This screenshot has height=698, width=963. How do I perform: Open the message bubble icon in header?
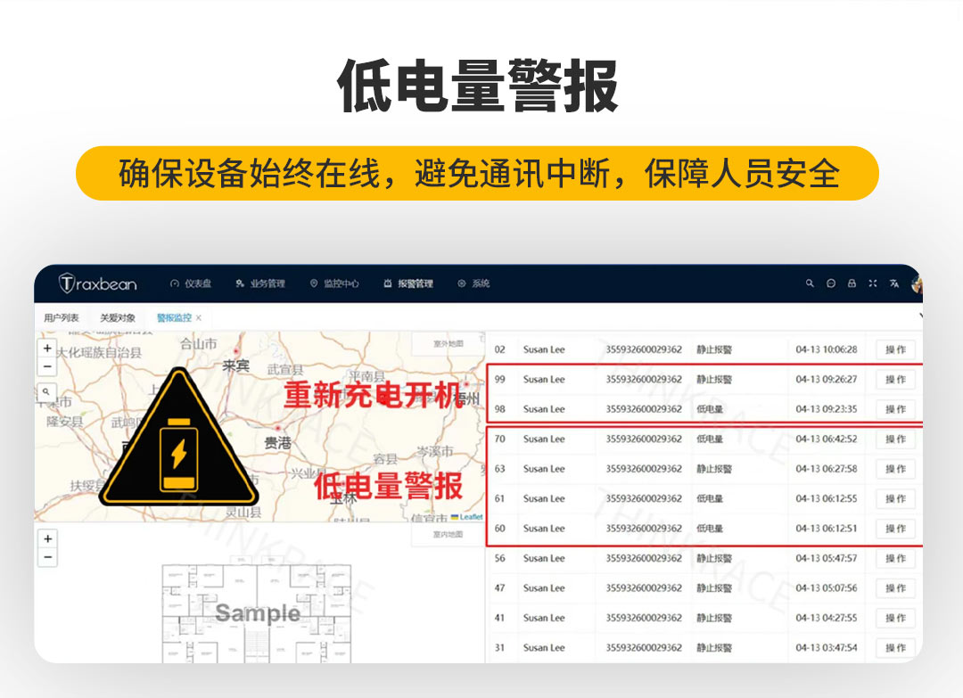click(831, 283)
